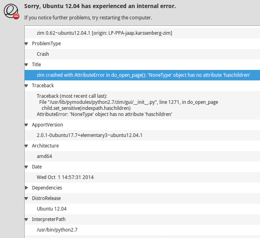260x238 pixels.
Task: Collapse the Date section triangle
Action: click(26, 167)
